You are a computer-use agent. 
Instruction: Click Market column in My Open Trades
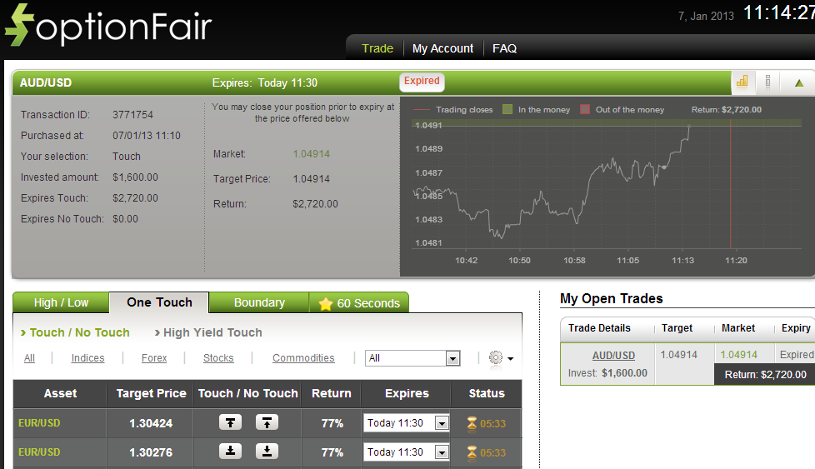(x=738, y=328)
